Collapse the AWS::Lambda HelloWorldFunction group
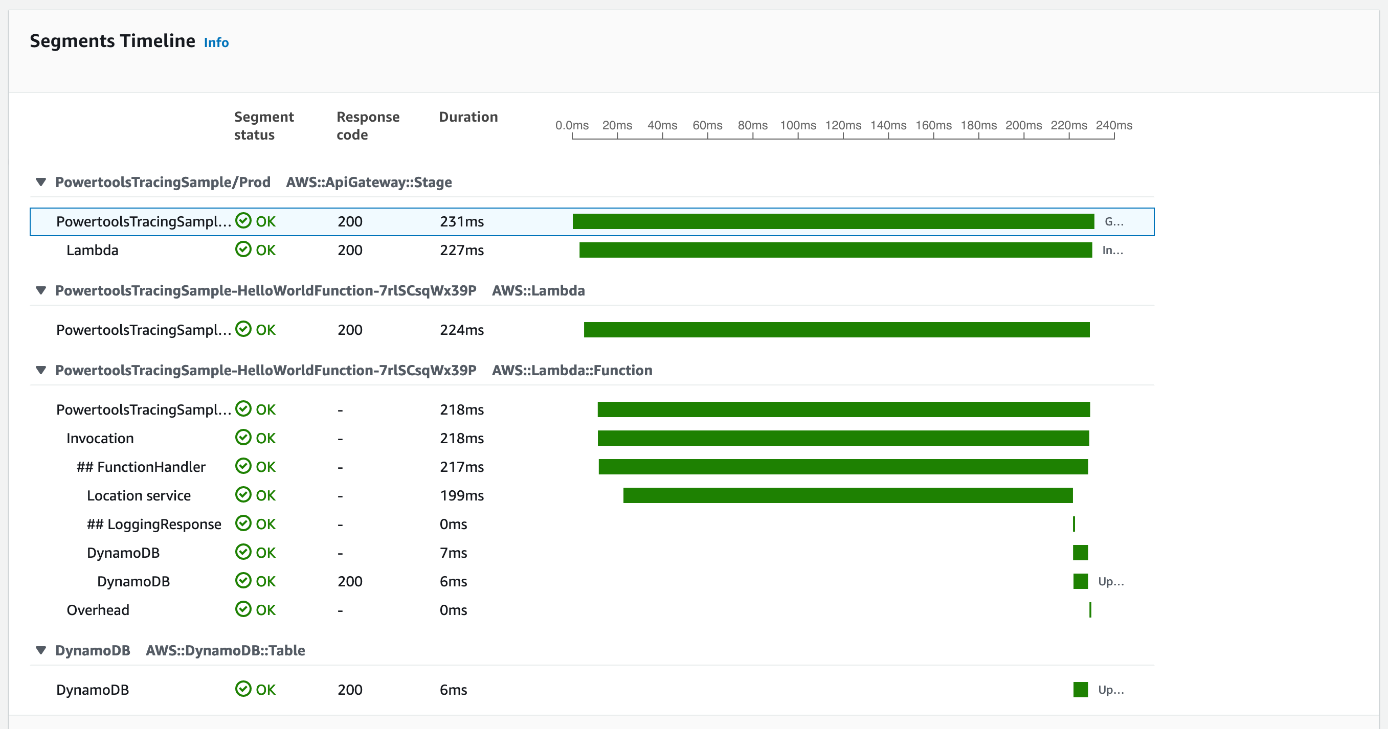 tap(41, 290)
